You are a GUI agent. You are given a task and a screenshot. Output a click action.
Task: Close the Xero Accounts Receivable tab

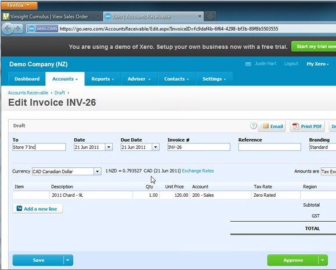click(x=199, y=16)
